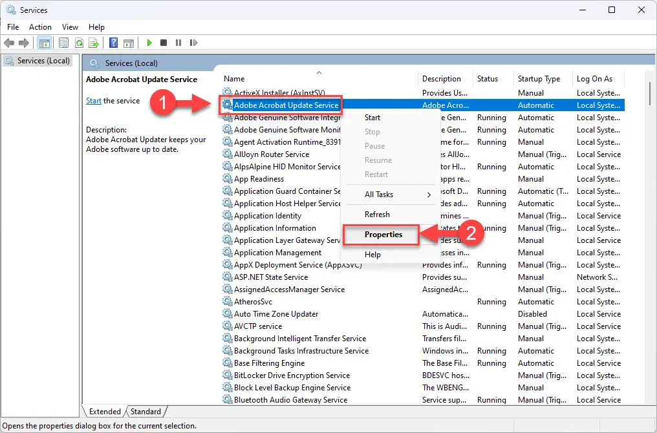Screen dimensions: 657x433
Task: Click the Start the service link
Action: [x=92, y=101]
